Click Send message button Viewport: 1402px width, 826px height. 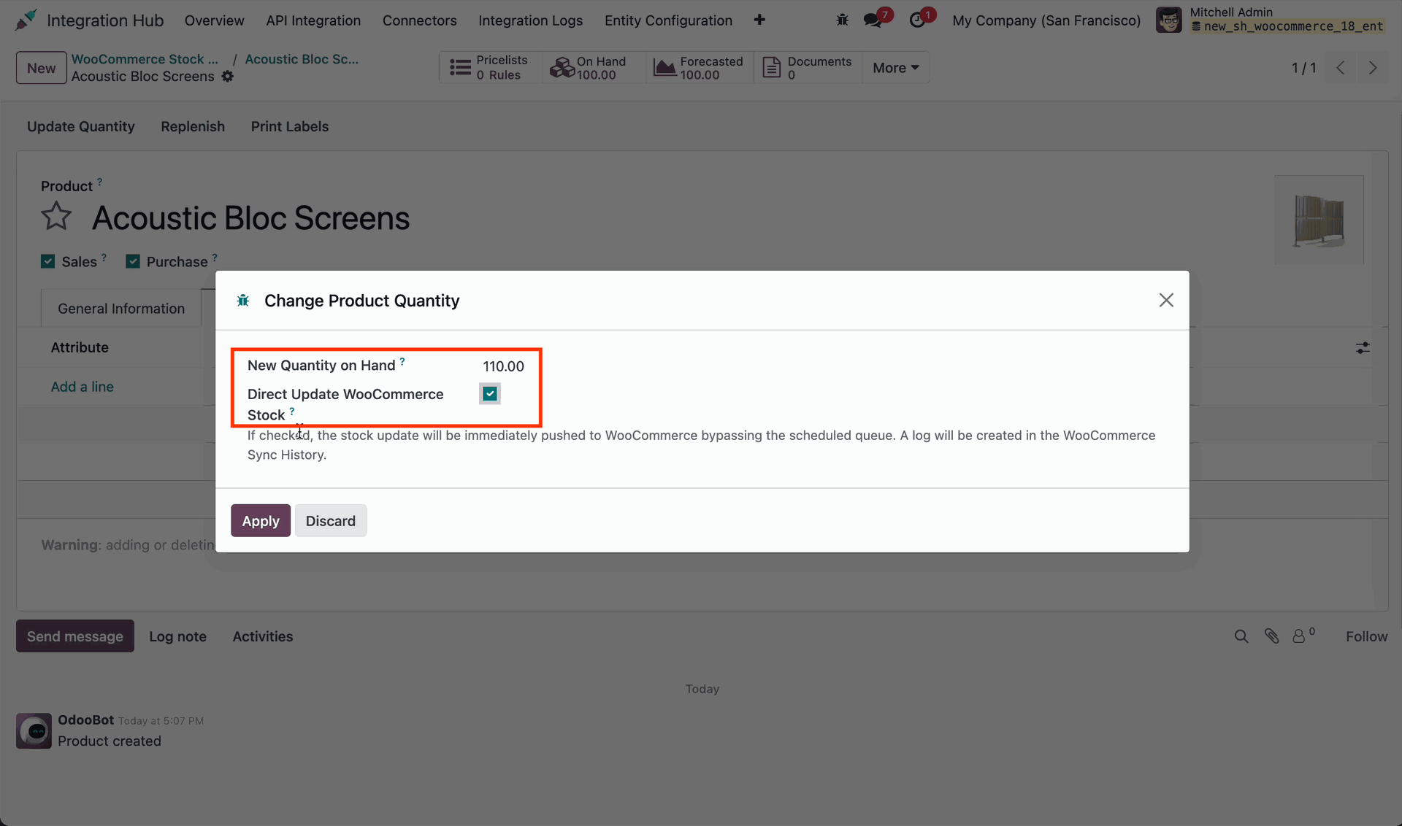75,637
